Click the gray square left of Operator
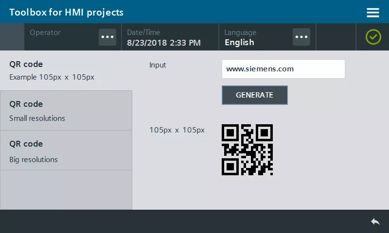 click(x=12, y=37)
